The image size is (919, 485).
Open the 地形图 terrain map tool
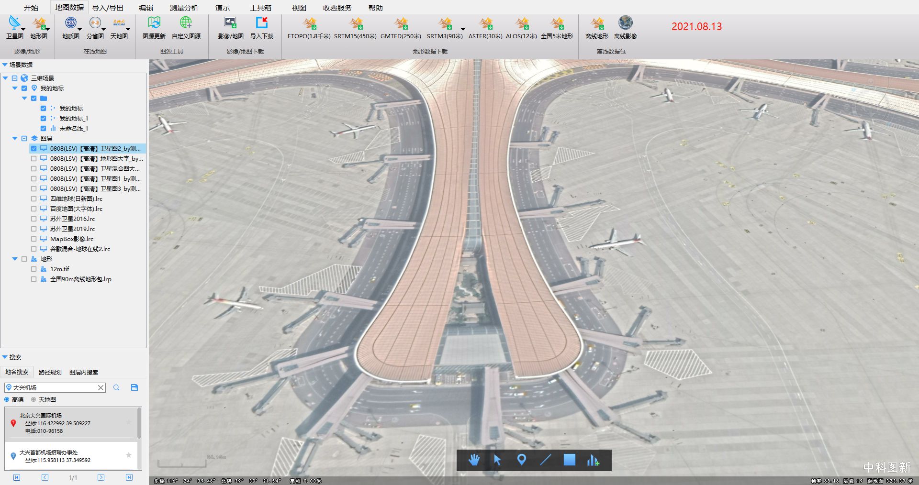pos(39,27)
